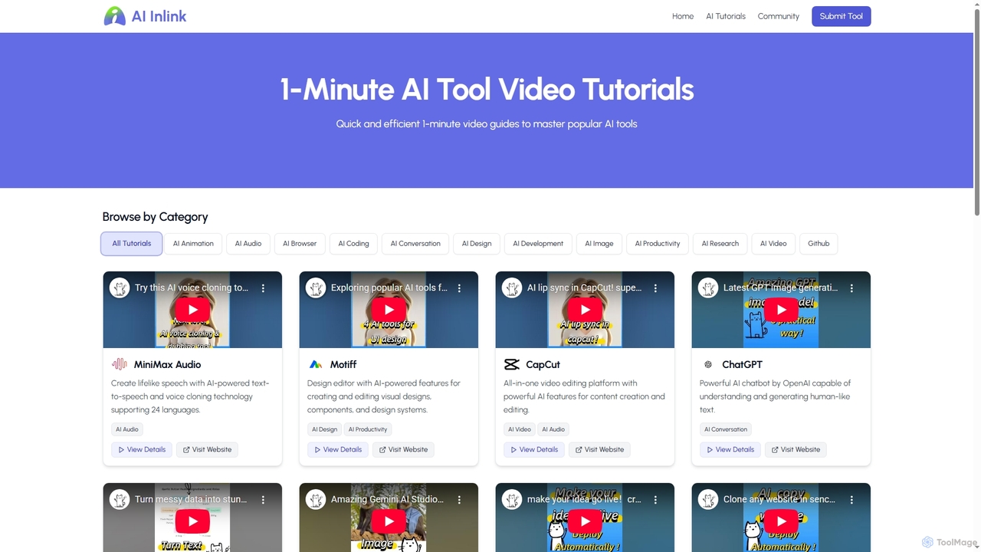Click channel avatar on CapCut lip sync video
The width and height of the screenshot is (981, 552).
[x=512, y=288]
